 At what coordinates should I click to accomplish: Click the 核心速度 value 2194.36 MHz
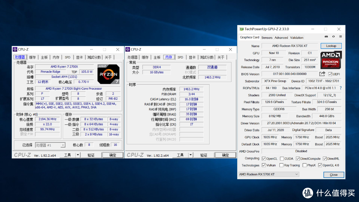(48, 119)
